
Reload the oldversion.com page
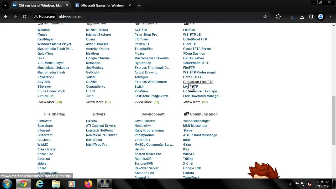25,17
